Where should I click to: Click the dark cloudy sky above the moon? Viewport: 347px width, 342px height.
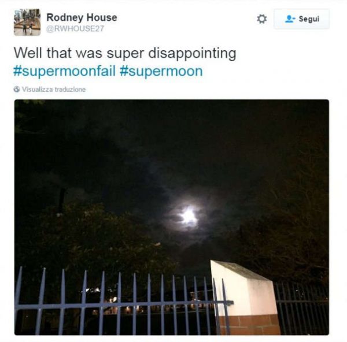pos(172,144)
